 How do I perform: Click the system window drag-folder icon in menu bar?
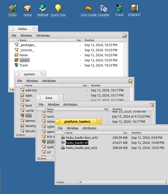coord(131,81)
